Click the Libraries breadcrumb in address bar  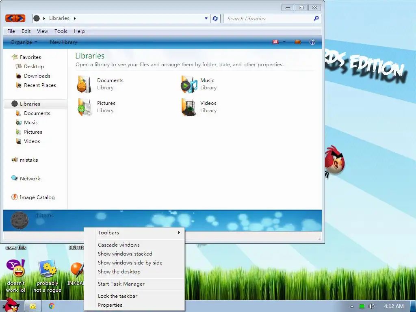coord(59,18)
